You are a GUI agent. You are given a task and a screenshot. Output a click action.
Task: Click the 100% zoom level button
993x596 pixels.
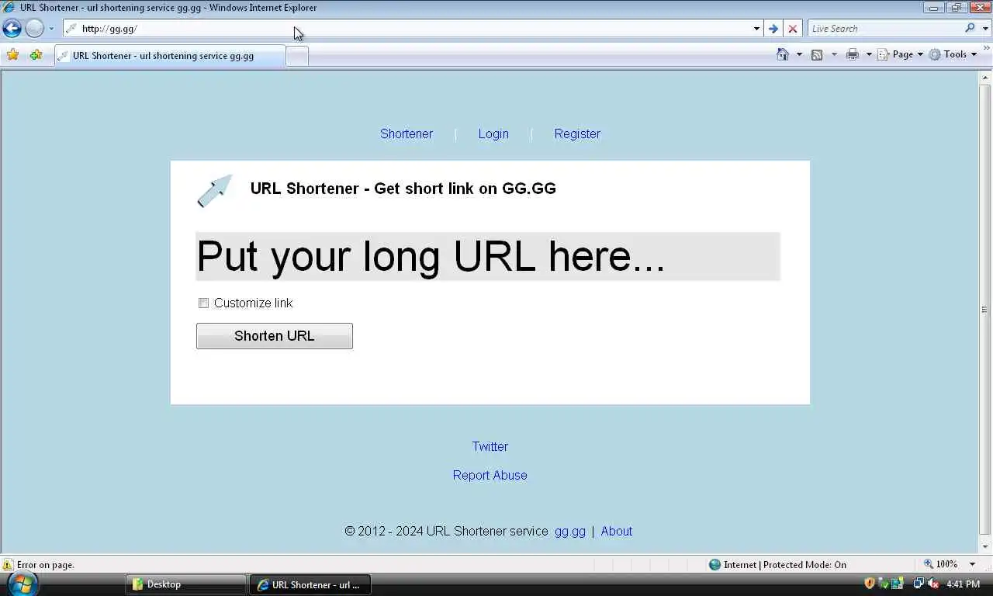[x=941, y=564]
